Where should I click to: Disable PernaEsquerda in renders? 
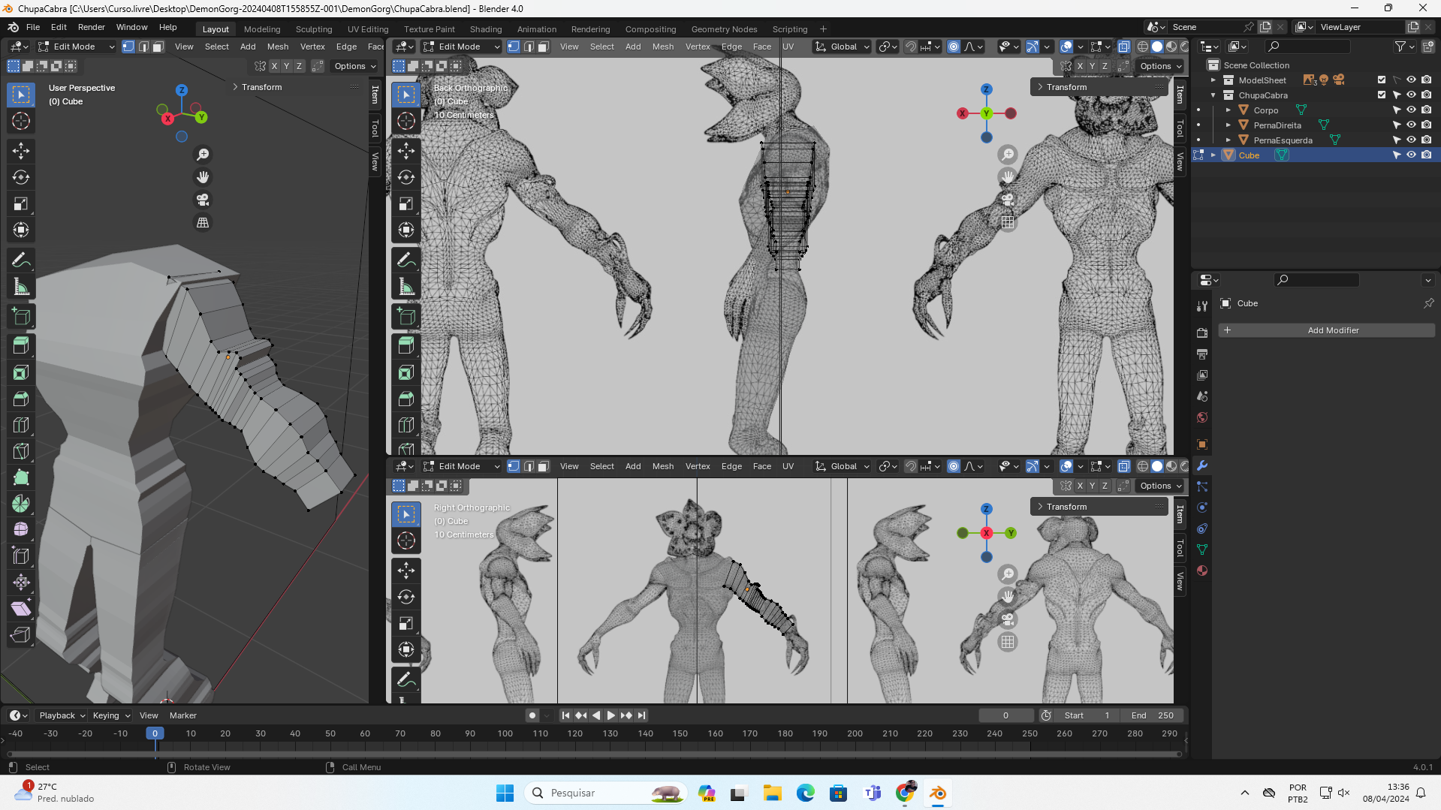[1426, 140]
